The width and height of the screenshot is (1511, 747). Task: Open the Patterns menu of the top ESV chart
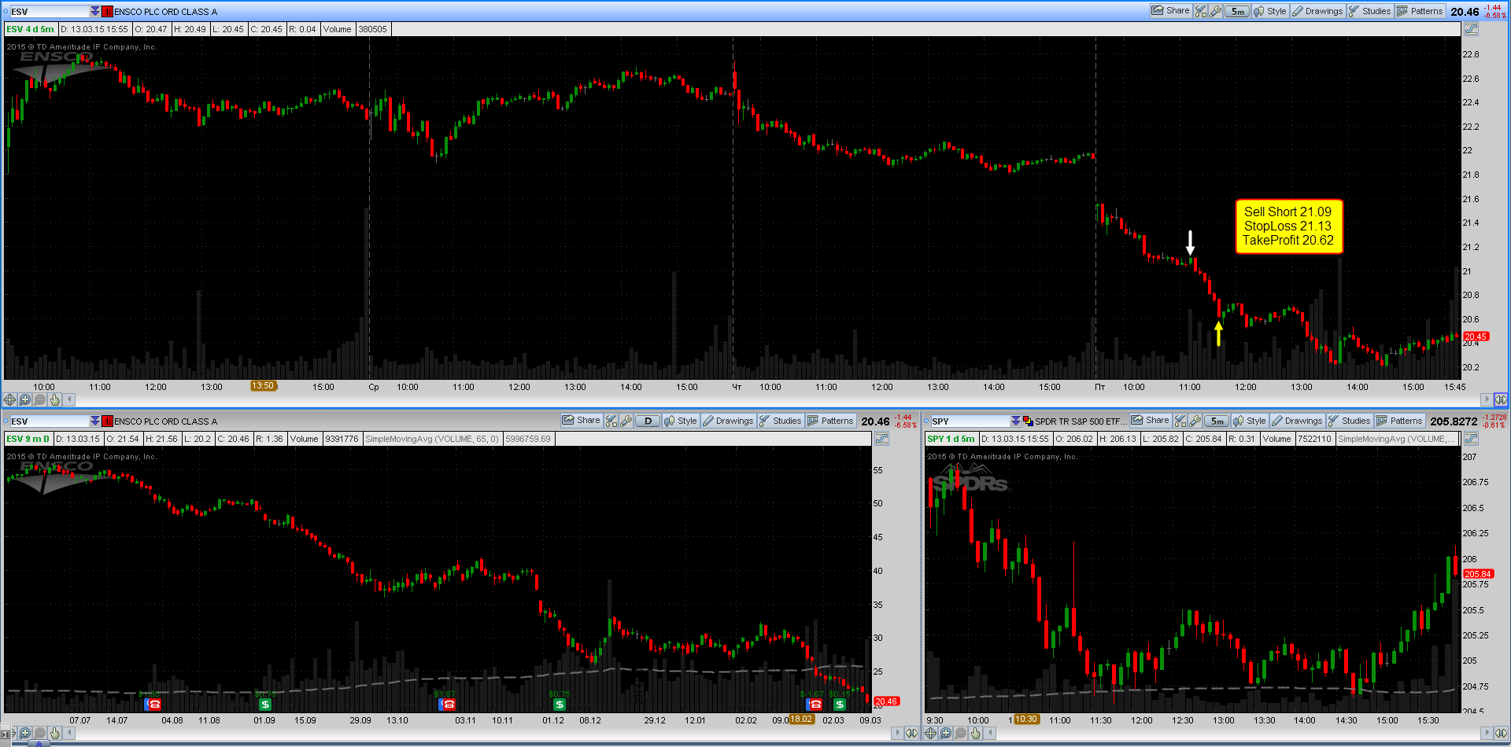pyautogui.click(x=1420, y=11)
